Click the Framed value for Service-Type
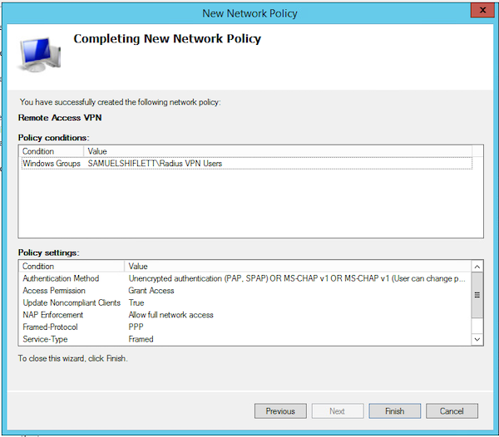 click(141, 339)
